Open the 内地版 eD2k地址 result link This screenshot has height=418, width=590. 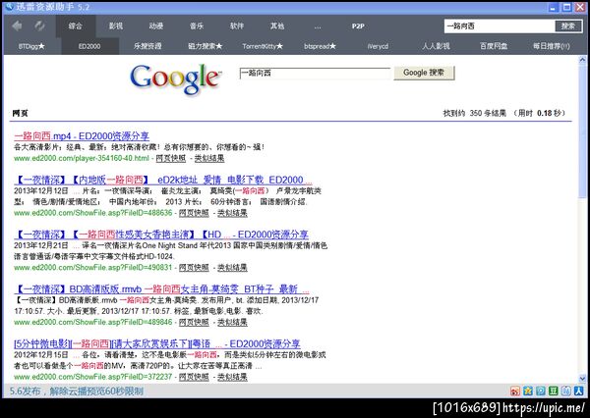[x=163, y=180]
